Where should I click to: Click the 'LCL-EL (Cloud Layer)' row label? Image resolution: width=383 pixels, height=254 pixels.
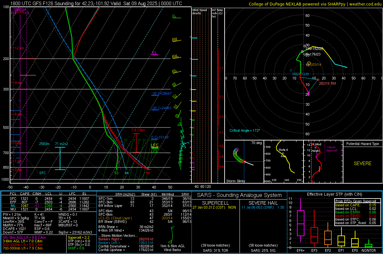click(x=115, y=218)
